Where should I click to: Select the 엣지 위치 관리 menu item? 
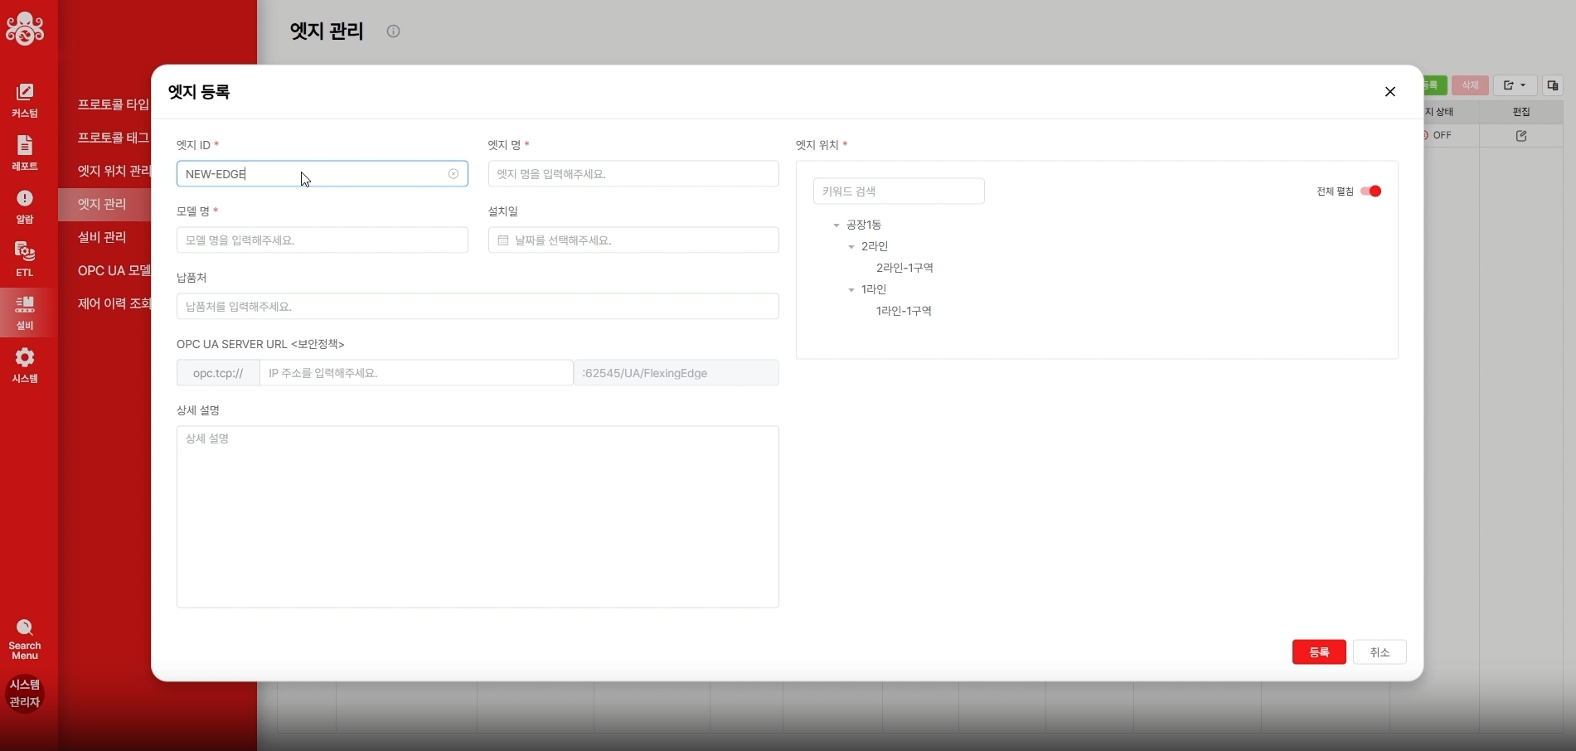pyautogui.click(x=114, y=171)
